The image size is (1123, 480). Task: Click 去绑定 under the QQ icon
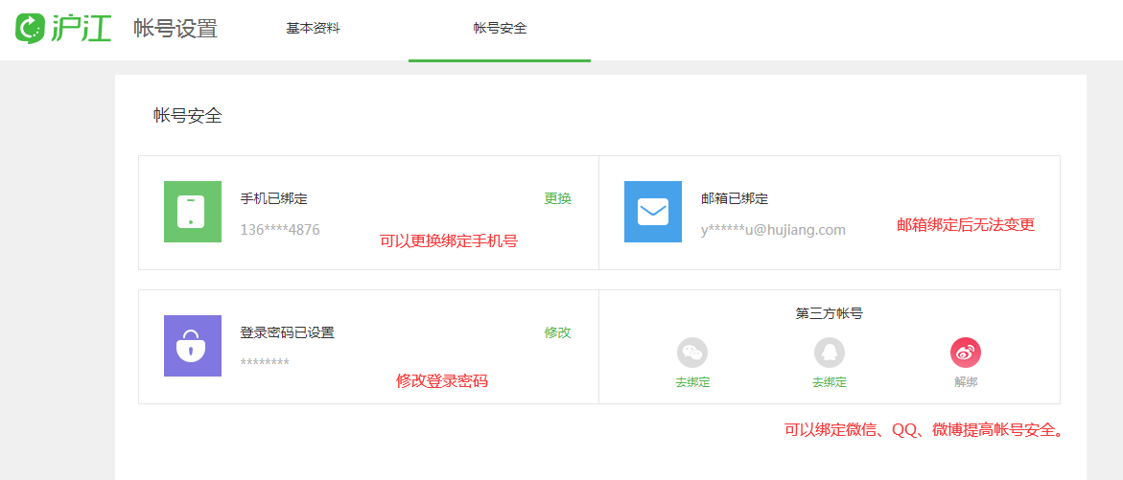(830, 382)
